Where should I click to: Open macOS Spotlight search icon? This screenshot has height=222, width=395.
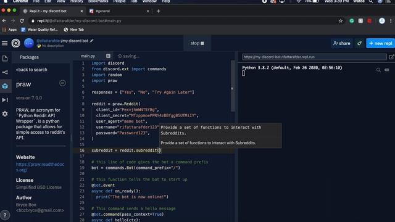pos(371,1)
